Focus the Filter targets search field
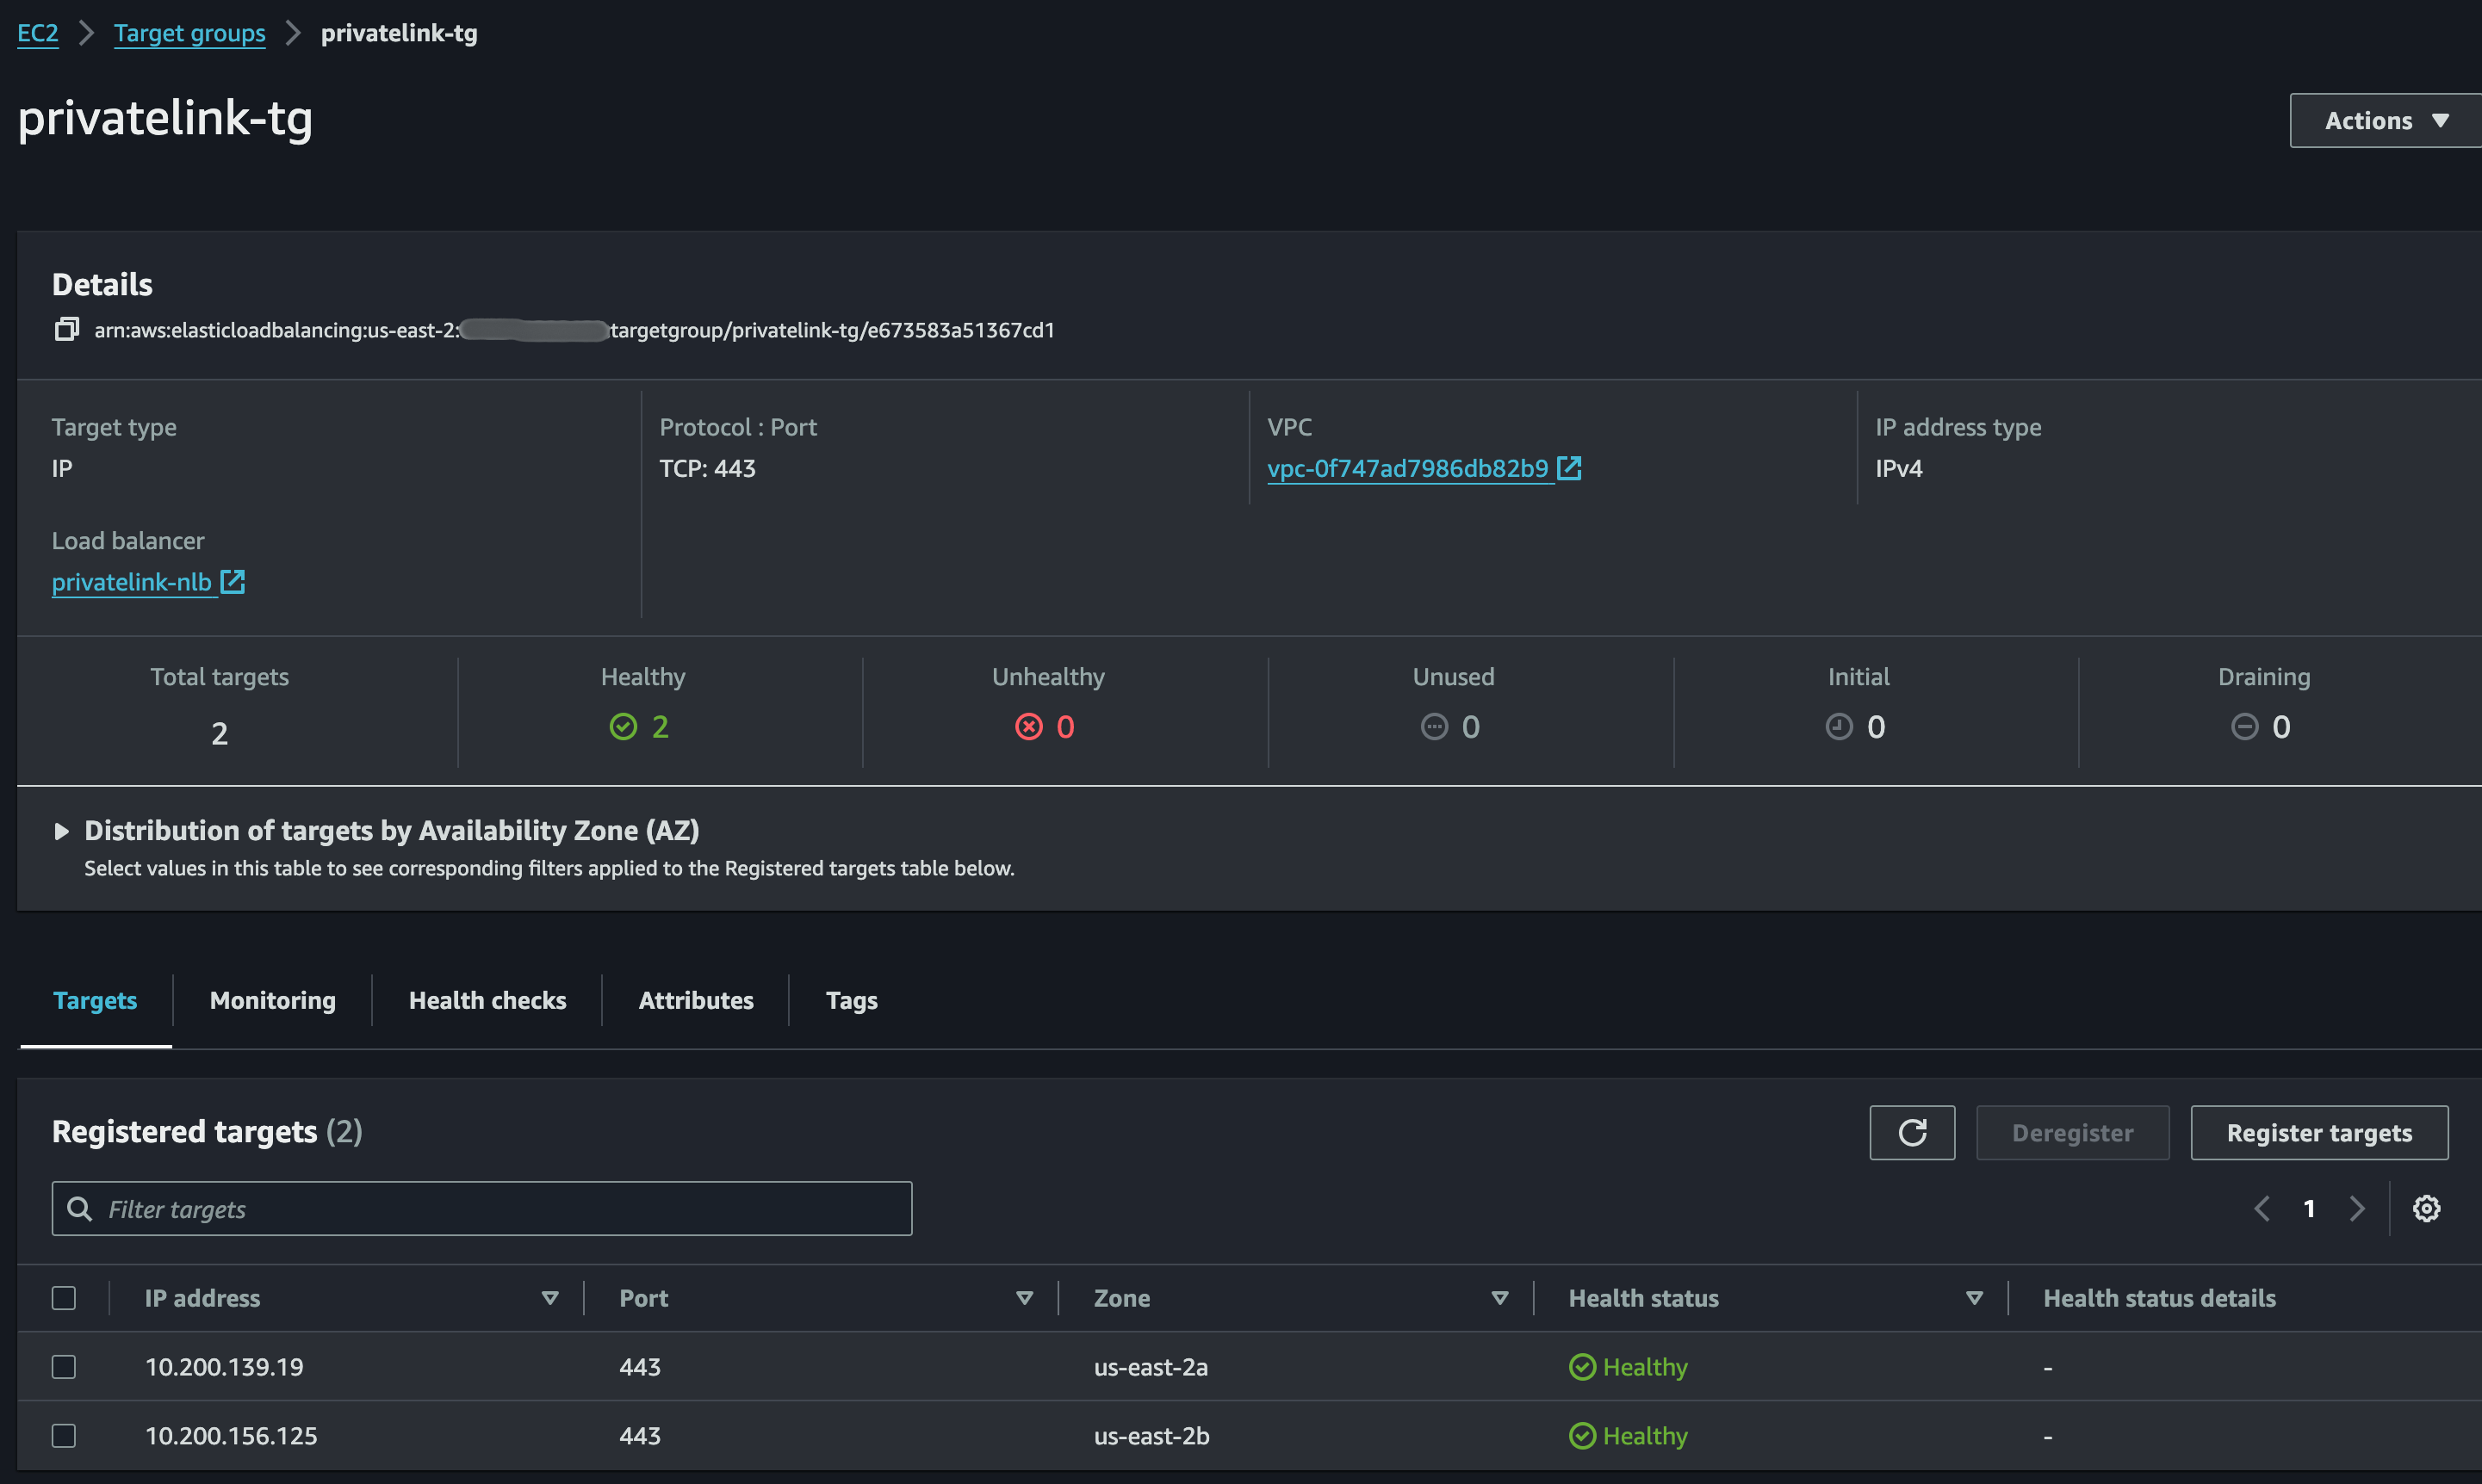 (481, 1208)
